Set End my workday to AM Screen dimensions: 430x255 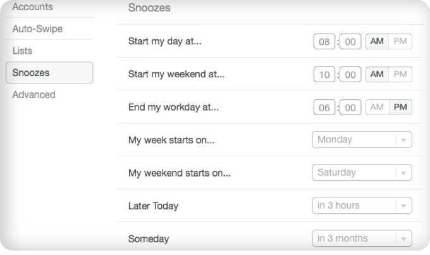pyautogui.click(x=377, y=108)
